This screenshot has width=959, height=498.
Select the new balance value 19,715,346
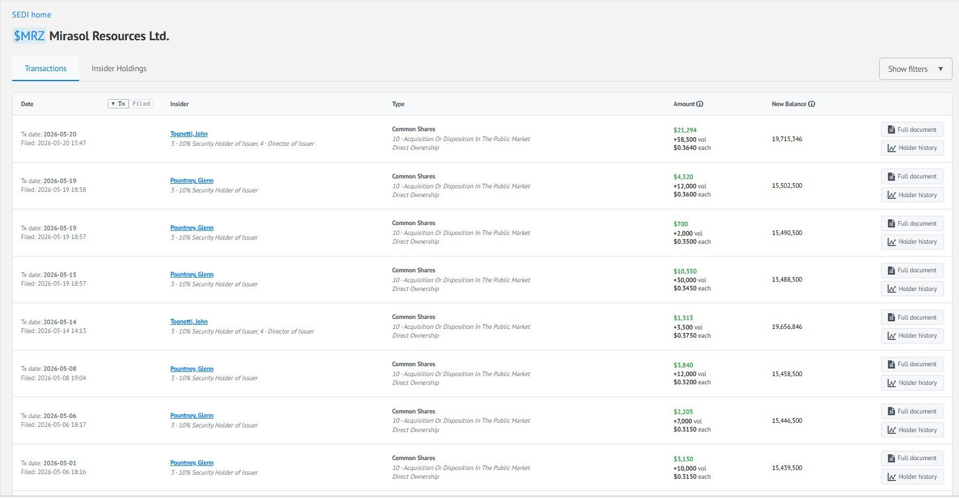[x=787, y=139]
